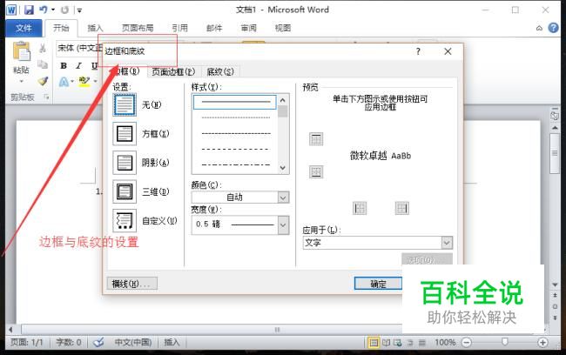Toggle Bold formatting in the ribbon

click(x=64, y=65)
